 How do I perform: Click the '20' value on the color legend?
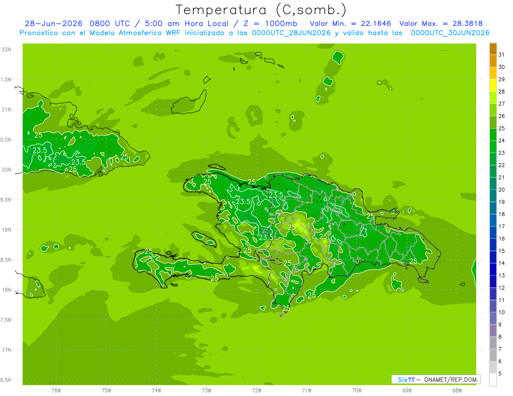coord(501,190)
